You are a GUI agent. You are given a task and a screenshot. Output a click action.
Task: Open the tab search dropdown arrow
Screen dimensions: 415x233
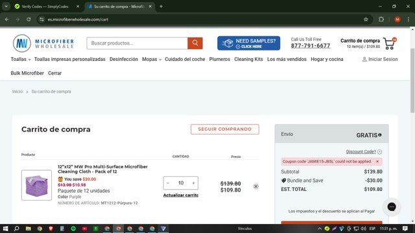coord(6,6)
